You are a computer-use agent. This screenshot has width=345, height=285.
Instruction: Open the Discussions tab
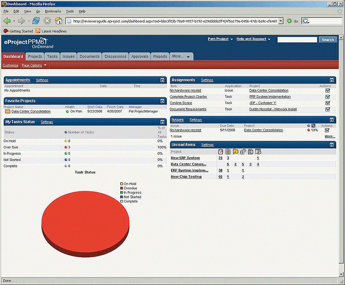(x=116, y=56)
